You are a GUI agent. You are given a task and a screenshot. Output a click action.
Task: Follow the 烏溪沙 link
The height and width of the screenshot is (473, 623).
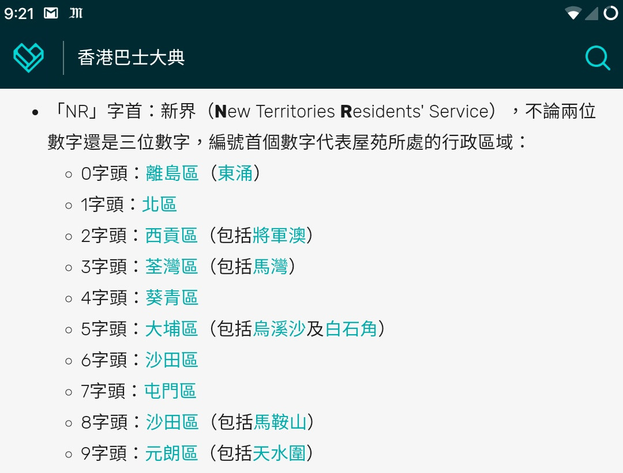click(279, 329)
